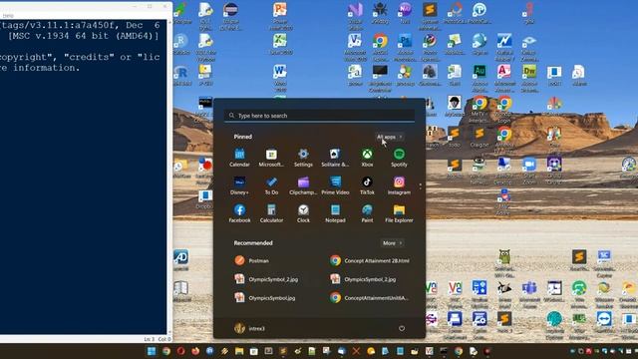Open the Adobe Photoshop desktop shortcut
638x359 pixels.
tap(405, 47)
